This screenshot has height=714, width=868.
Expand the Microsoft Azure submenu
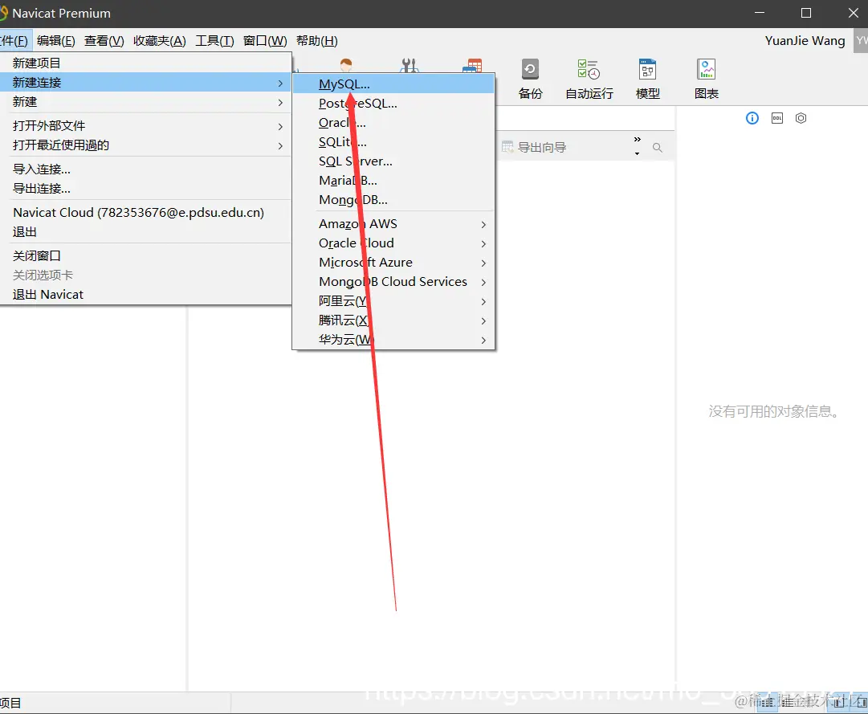tap(393, 263)
